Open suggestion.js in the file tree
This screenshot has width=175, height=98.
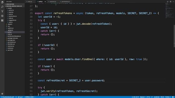(x=12, y=20)
